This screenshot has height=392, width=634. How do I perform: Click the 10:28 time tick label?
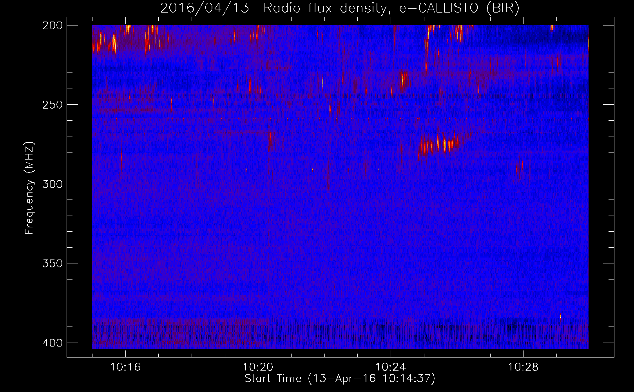523,367
